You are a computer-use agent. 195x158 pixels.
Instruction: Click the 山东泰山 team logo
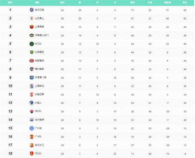pos(32,19)
